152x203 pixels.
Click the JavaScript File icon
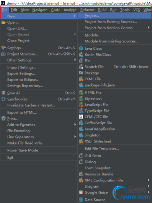(x=81, y=104)
